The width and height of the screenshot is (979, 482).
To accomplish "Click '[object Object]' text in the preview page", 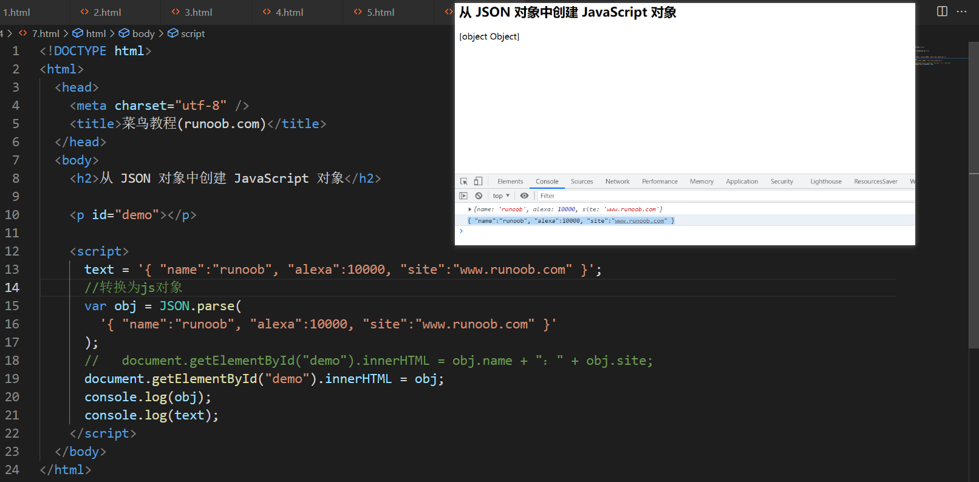I will (x=490, y=36).
